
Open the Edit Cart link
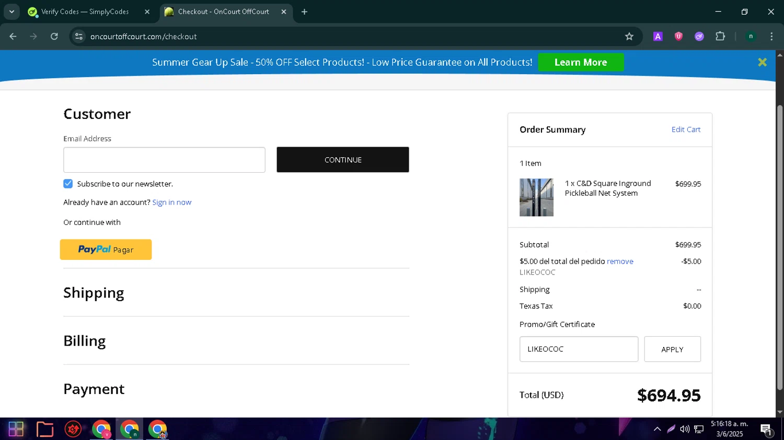tap(686, 129)
